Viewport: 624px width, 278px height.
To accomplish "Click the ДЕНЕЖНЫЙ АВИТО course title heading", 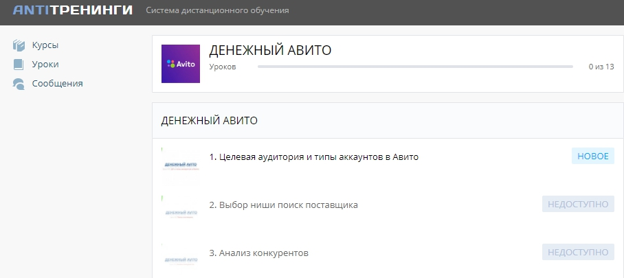I will point(270,51).
